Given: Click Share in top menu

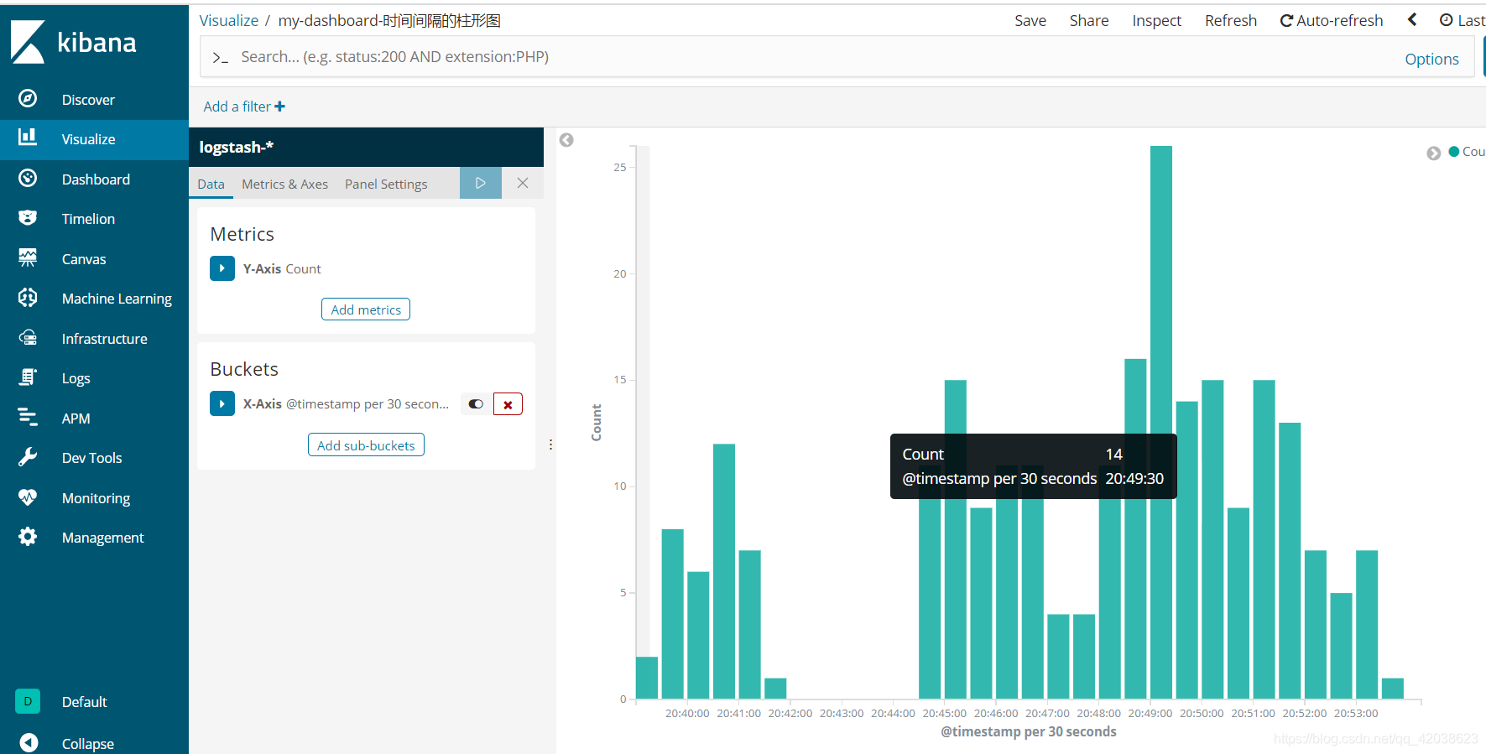Looking at the screenshot, I should [x=1089, y=20].
